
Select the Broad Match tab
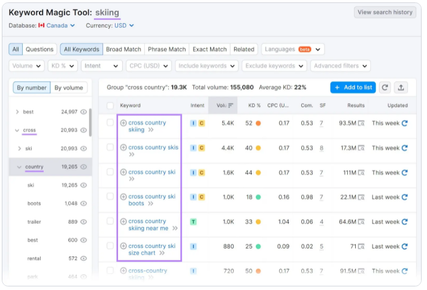123,49
